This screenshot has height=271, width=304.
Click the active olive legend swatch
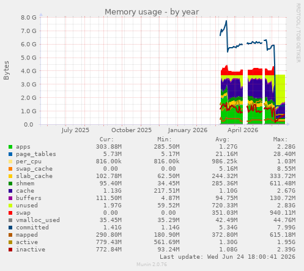(x=10, y=242)
